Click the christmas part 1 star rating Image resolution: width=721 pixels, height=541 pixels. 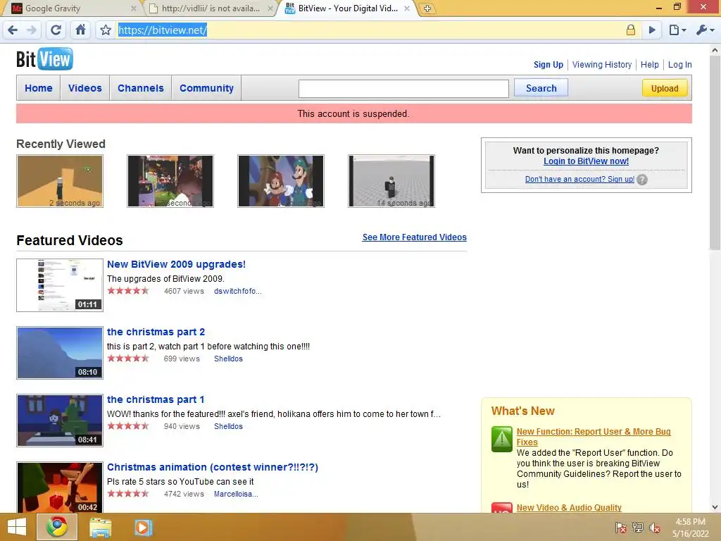128,426
